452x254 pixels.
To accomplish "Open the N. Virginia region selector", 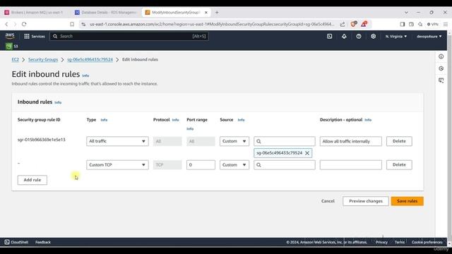I will (x=396, y=36).
